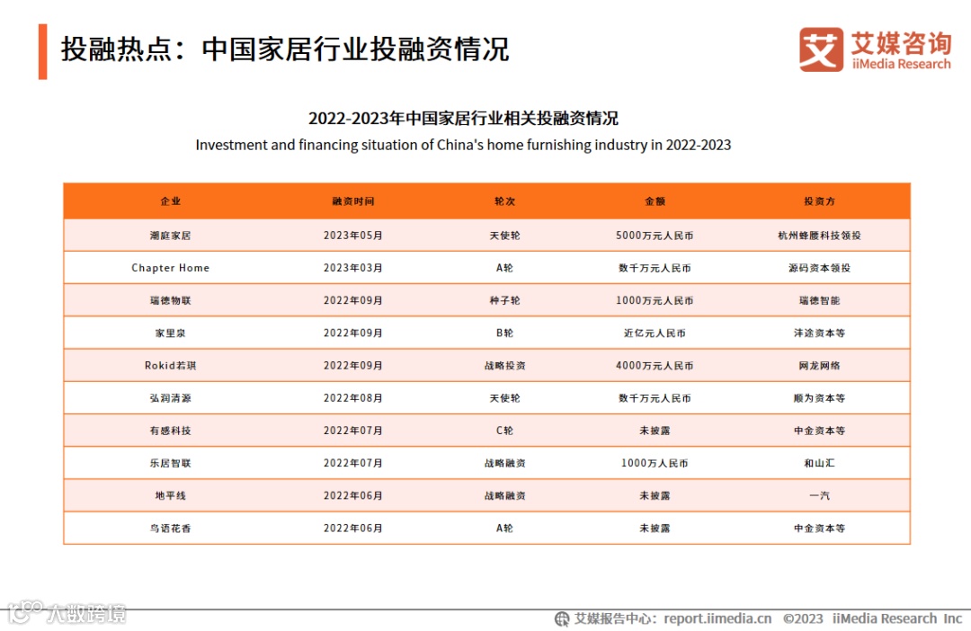The height and width of the screenshot is (631, 971).
Task: Click 2022年06月 in the 地平线 row
Action: [x=353, y=495]
